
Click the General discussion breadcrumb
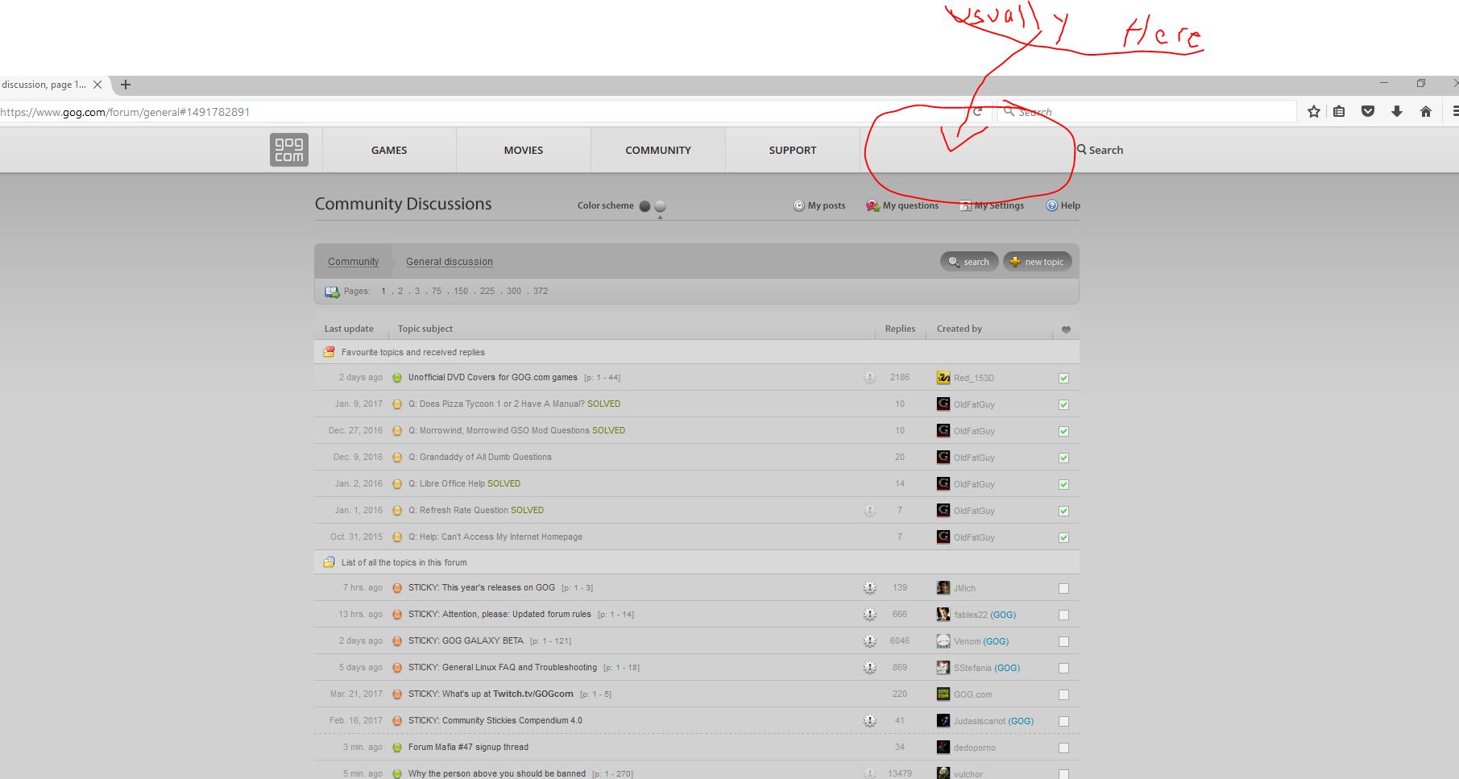coord(450,262)
